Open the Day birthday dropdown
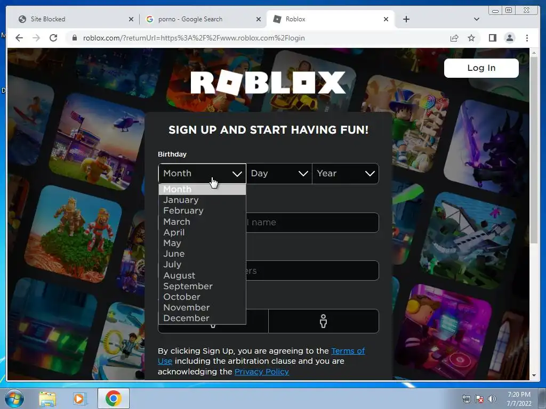The width and height of the screenshot is (546, 409). coord(279,174)
